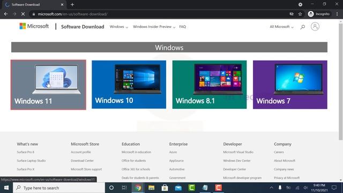The image size is (343, 193).
Task: Open Microsoft developer program link
Action: [242, 177]
